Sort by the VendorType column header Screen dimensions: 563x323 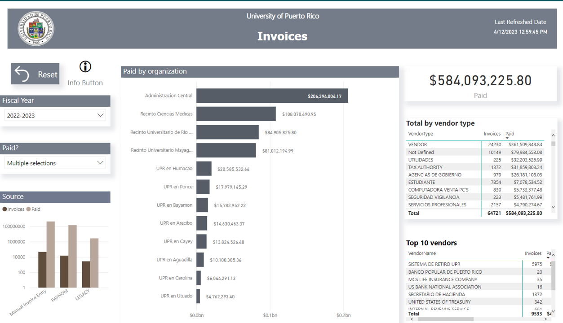(421, 134)
